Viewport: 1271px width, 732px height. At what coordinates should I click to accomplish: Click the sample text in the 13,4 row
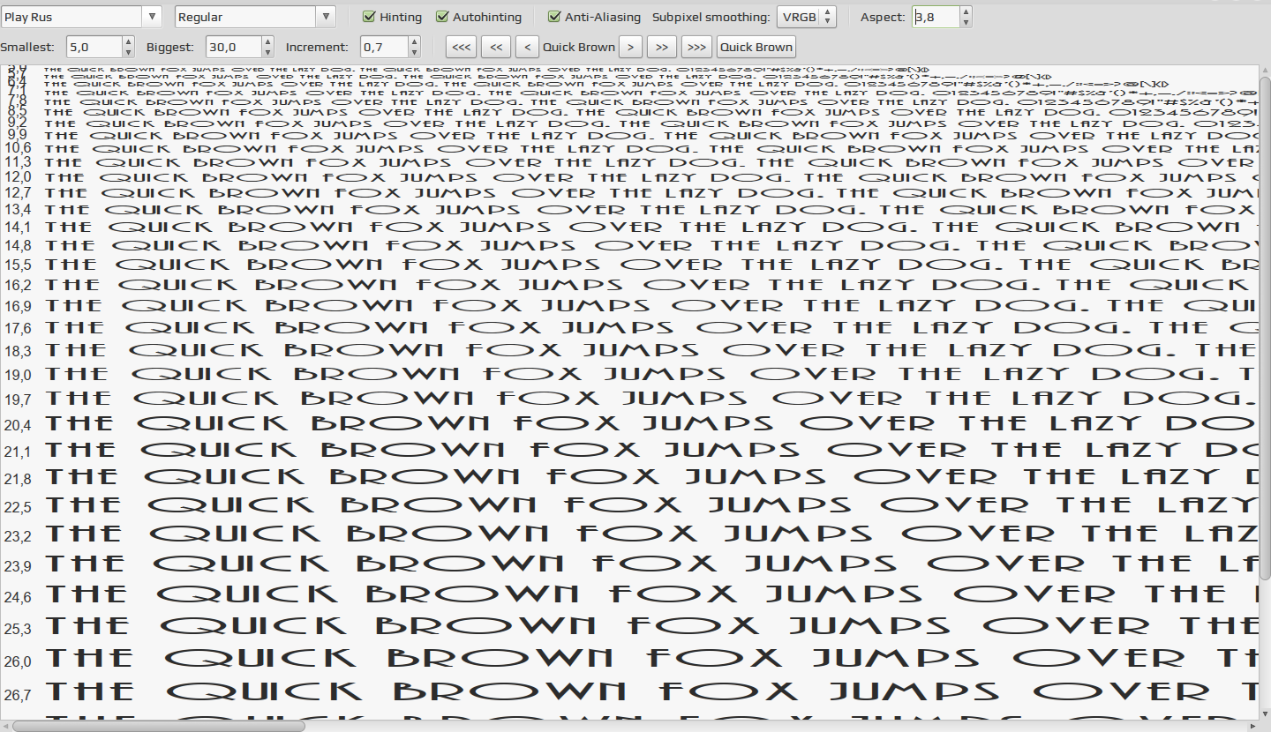point(651,210)
